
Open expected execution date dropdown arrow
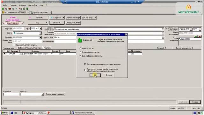(191, 29)
